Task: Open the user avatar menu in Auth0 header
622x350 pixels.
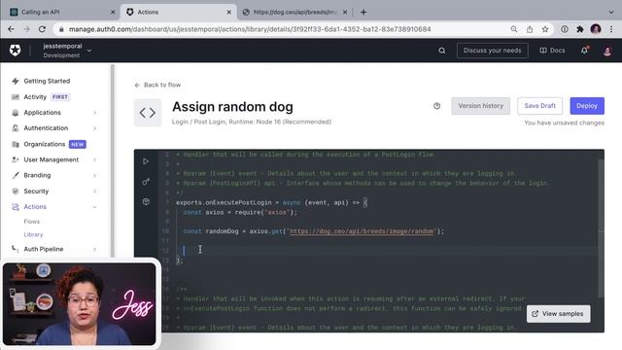Action: click(x=606, y=51)
